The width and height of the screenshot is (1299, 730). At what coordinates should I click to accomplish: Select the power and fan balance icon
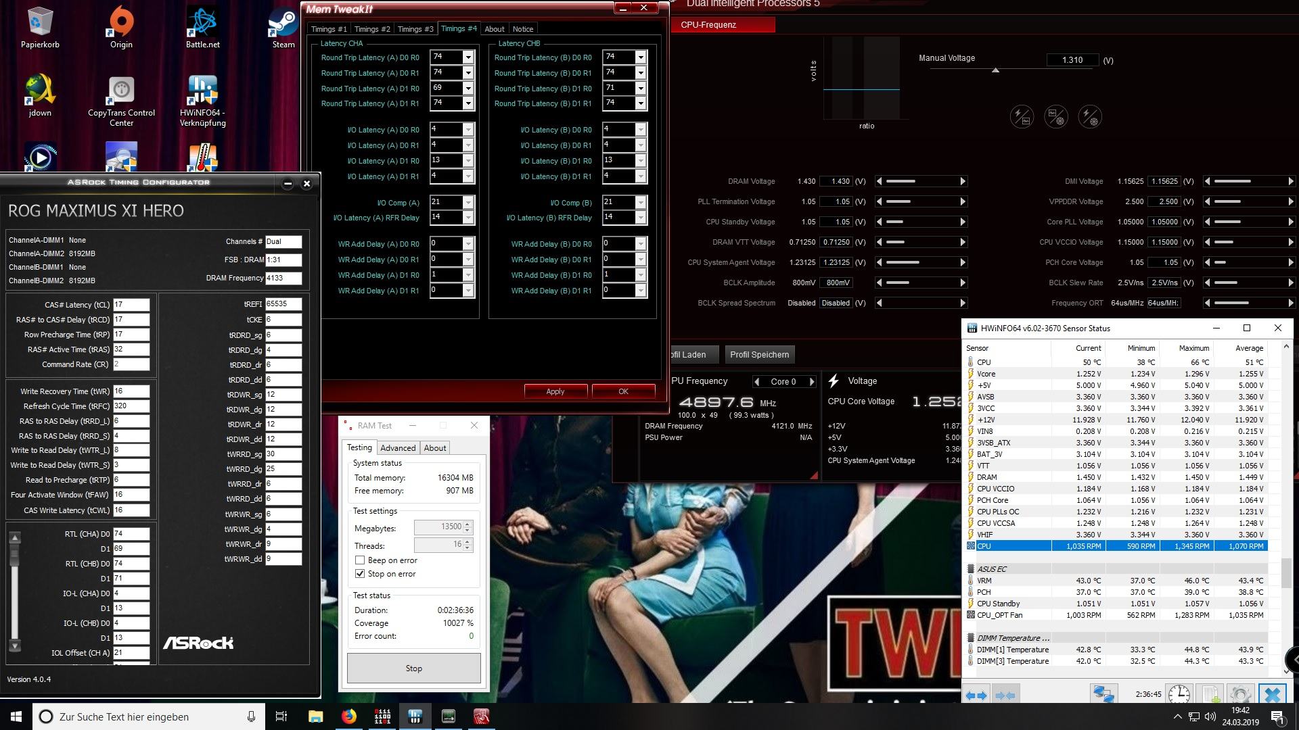(x=1090, y=116)
